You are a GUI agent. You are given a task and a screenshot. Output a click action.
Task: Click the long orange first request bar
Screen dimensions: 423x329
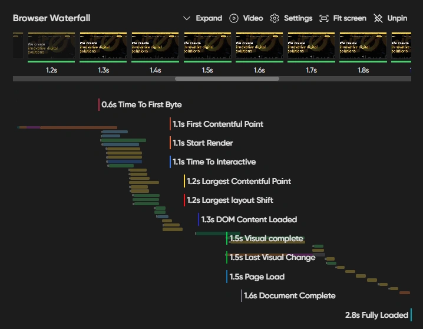[x=78, y=127]
